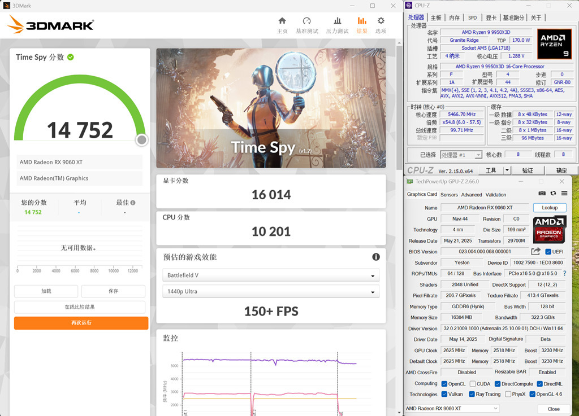Image resolution: width=579 pixels, height=416 pixels.
Task: Switch to the SPD tab in CPU-Z
Action: click(472, 17)
